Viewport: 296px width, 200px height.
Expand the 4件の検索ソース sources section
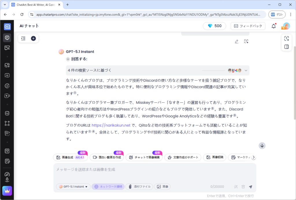click(x=246, y=70)
